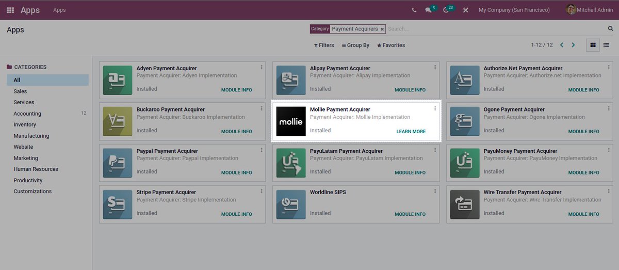Click PayuLatam Payment Acquirer app icon

(x=291, y=163)
